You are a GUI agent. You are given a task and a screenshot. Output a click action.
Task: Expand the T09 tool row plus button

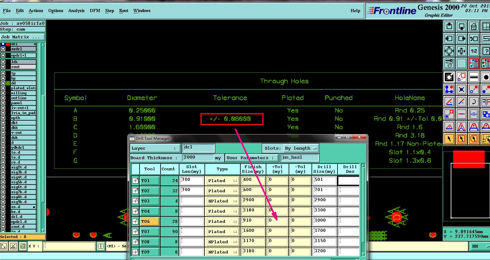coord(135,252)
